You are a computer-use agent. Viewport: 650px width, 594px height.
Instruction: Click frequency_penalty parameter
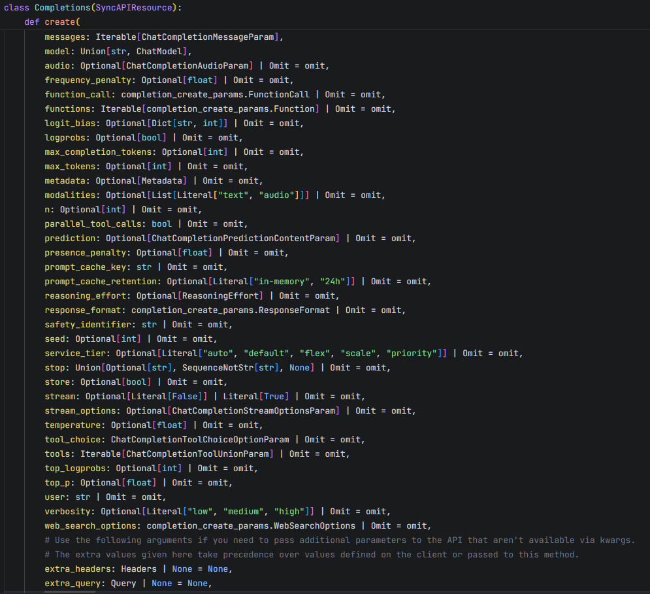88,80
